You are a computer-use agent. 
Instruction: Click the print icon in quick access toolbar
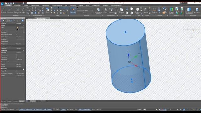[23, 3]
